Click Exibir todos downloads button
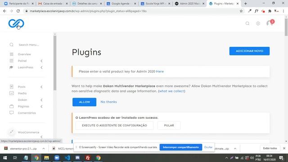The height and width of the screenshot is (162, 288). [x=270, y=148]
